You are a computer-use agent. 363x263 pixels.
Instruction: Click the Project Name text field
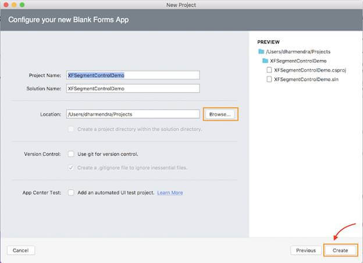[133, 75]
